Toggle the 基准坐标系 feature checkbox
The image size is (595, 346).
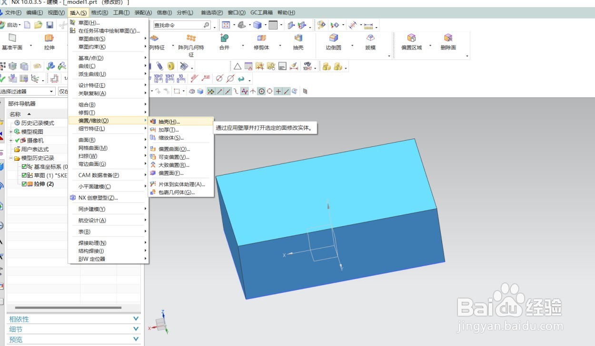pos(25,166)
